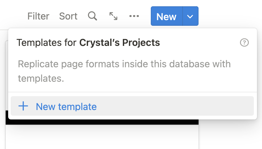Open the three-dot view options menu
Screen dimensions: 262x149
[134, 16]
